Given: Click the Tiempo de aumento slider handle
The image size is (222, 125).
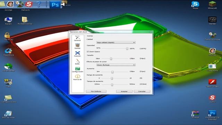Looking at the screenshot, I should [x=112, y=85].
